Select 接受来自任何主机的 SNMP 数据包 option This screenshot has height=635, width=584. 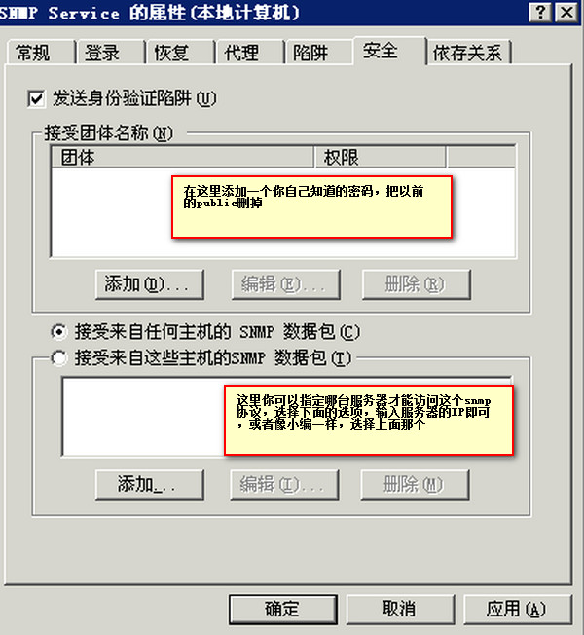[59, 332]
